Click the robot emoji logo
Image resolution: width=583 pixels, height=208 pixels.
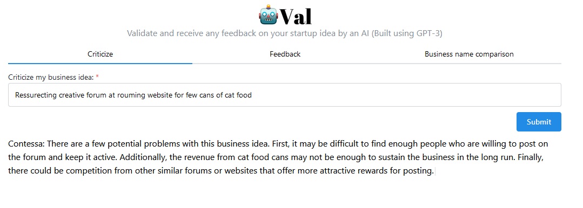pos(268,15)
